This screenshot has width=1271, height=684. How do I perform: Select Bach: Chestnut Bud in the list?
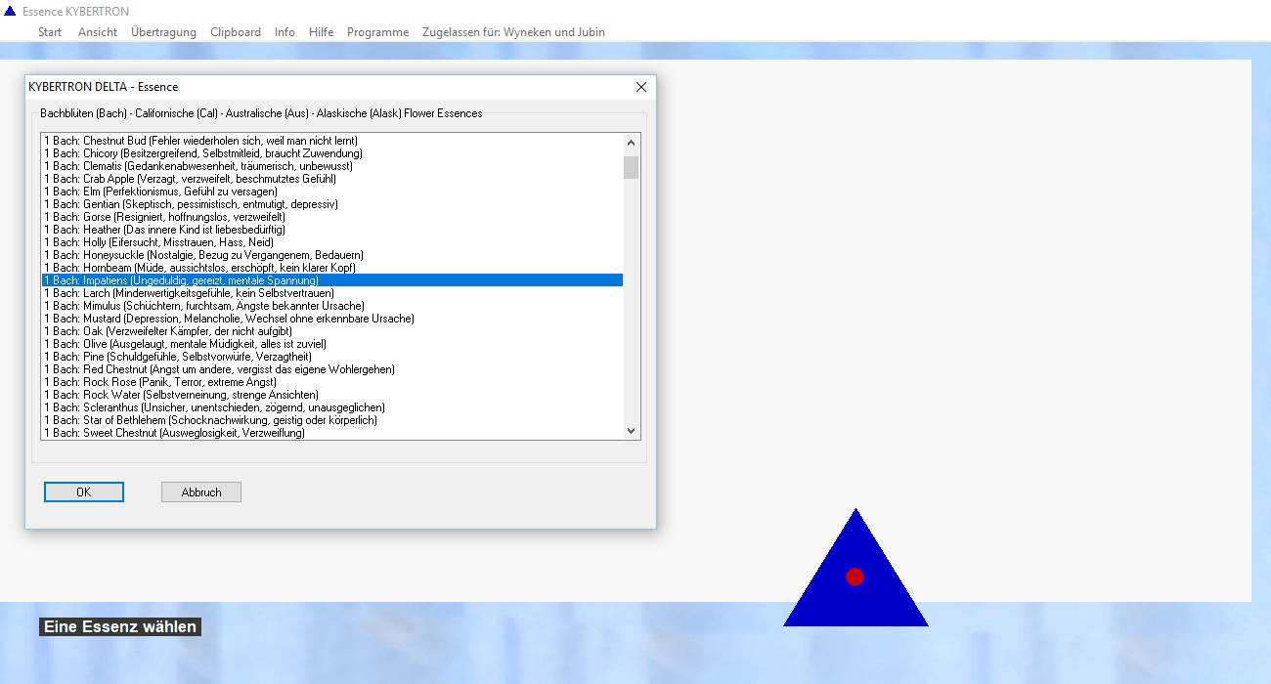point(200,141)
